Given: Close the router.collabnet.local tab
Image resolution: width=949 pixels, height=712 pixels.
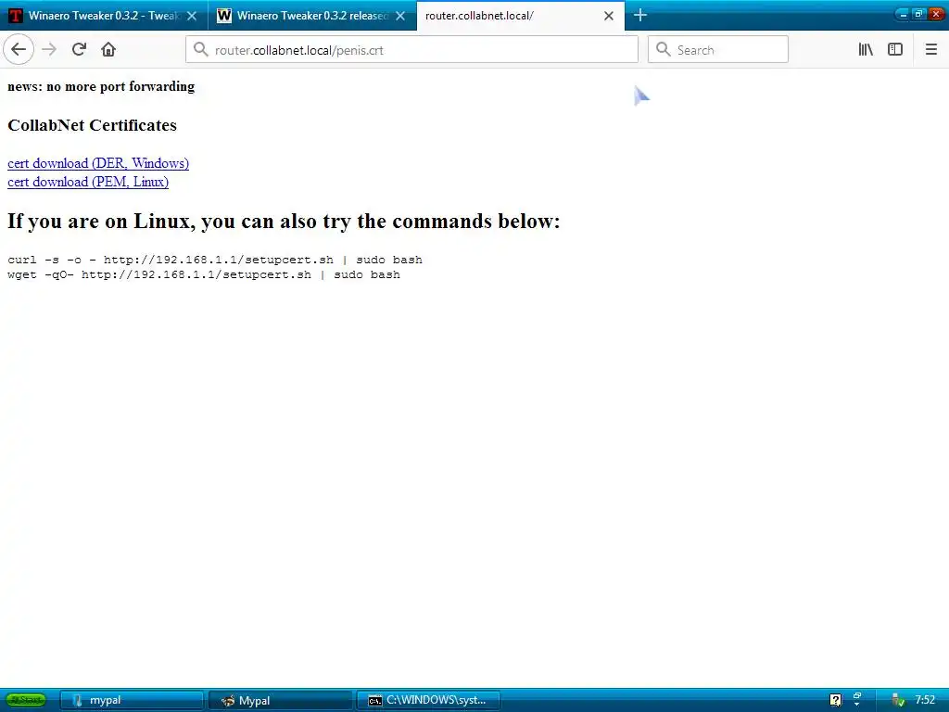Looking at the screenshot, I should tap(609, 16).
